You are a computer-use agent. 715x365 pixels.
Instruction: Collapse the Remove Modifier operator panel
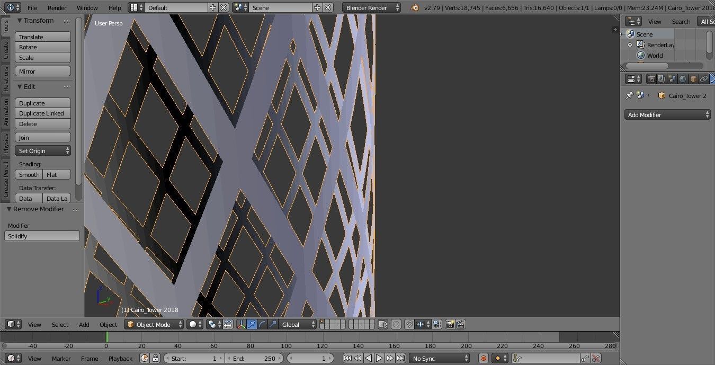coord(9,209)
